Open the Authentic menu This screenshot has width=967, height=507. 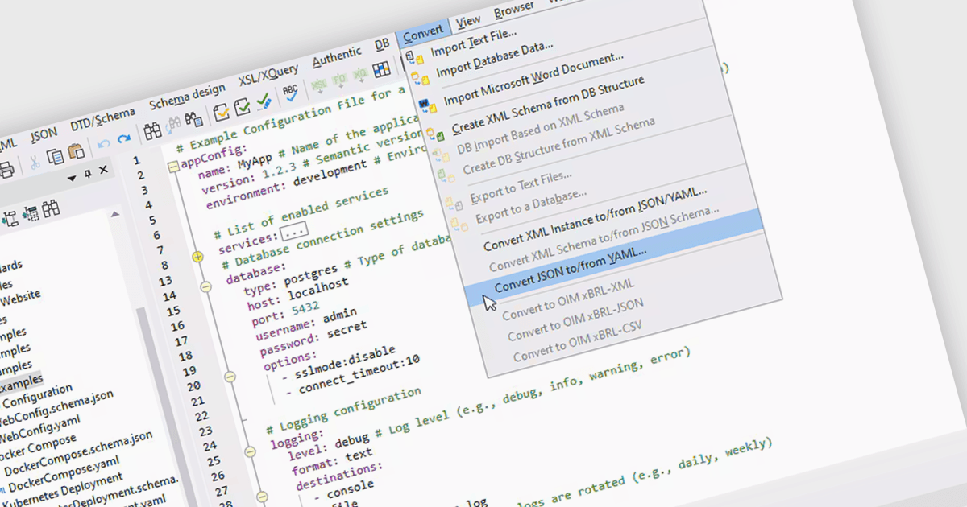click(337, 56)
